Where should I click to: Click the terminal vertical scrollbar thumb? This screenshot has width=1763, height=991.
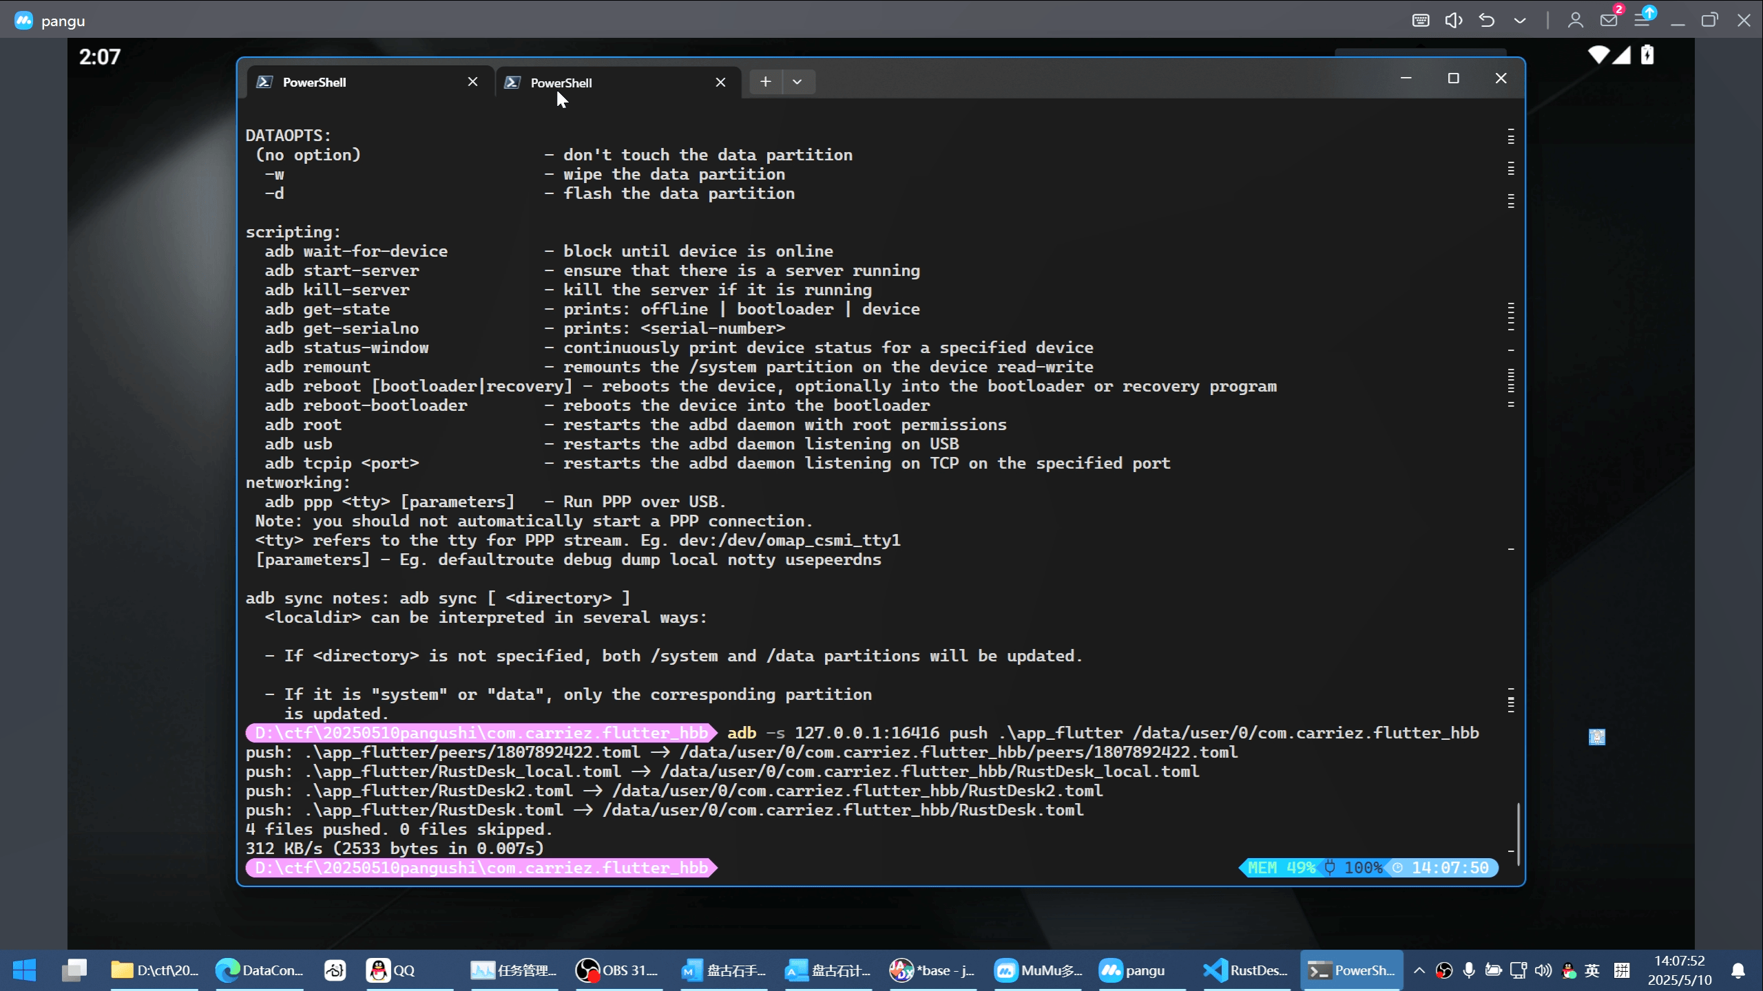tap(1518, 833)
